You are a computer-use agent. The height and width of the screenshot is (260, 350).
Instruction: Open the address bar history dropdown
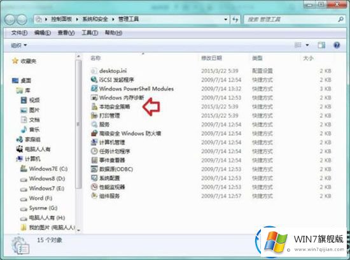click(x=226, y=20)
